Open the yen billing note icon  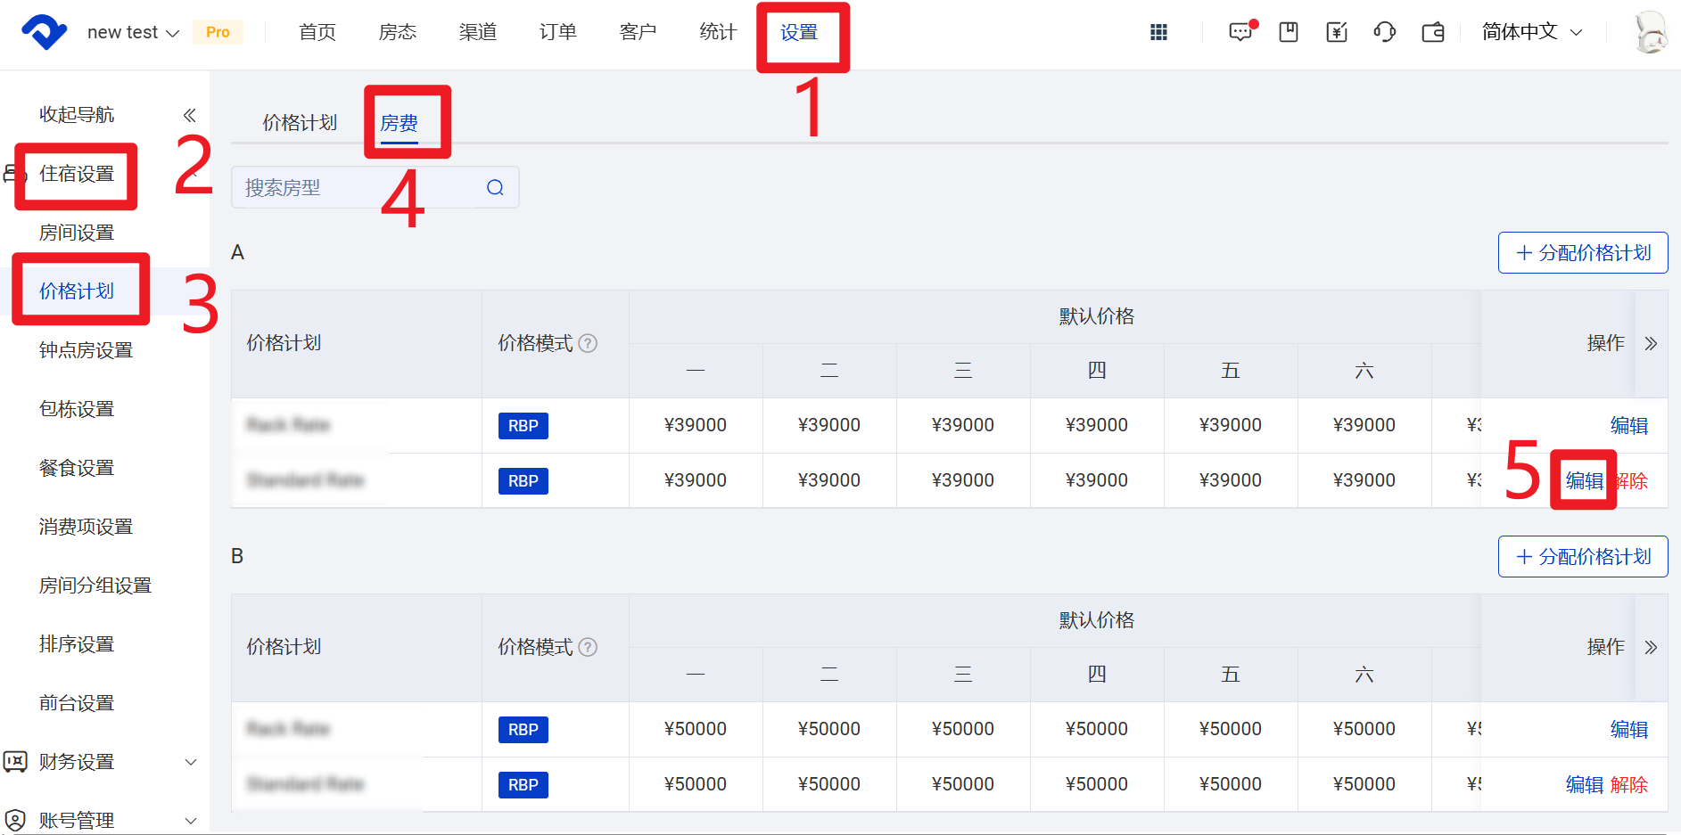pos(1337,32)
